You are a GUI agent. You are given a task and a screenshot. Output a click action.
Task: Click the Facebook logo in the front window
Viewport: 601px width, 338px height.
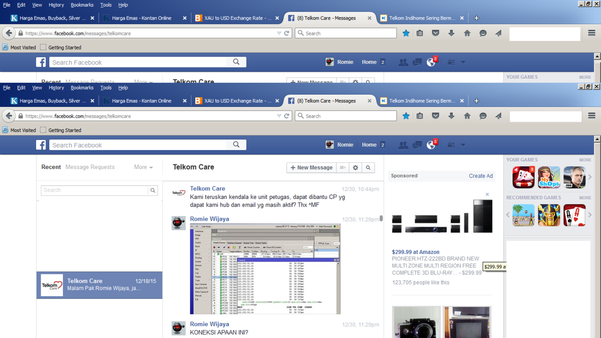(41, 145)
